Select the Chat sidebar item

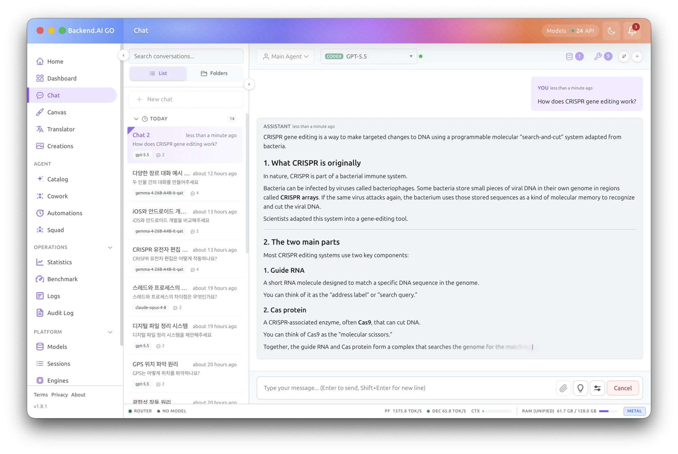click(73, 95)
